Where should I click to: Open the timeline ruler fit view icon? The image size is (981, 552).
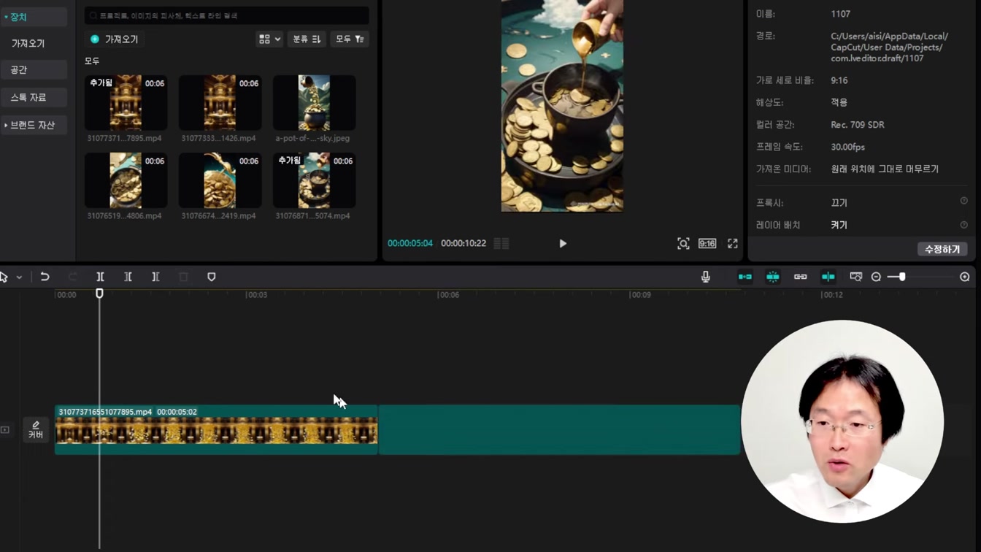coord(855,277)
